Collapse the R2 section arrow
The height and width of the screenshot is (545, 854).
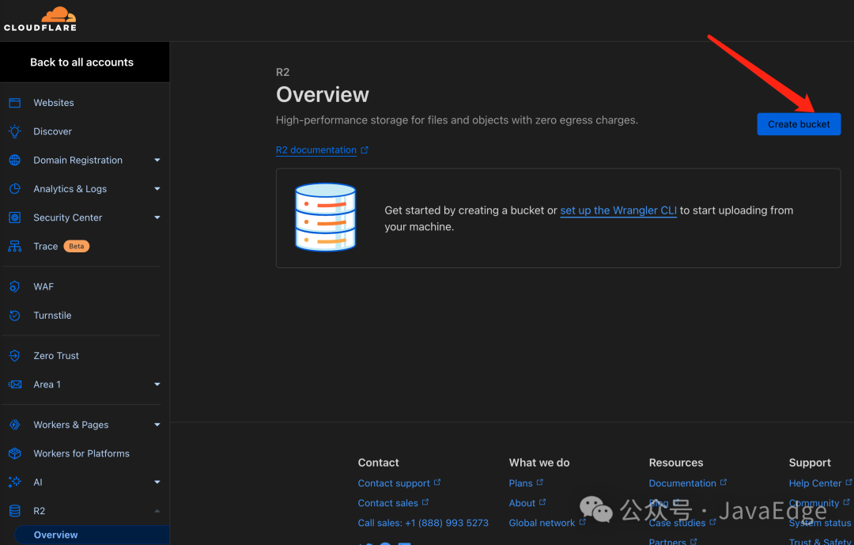pos(157,511)
